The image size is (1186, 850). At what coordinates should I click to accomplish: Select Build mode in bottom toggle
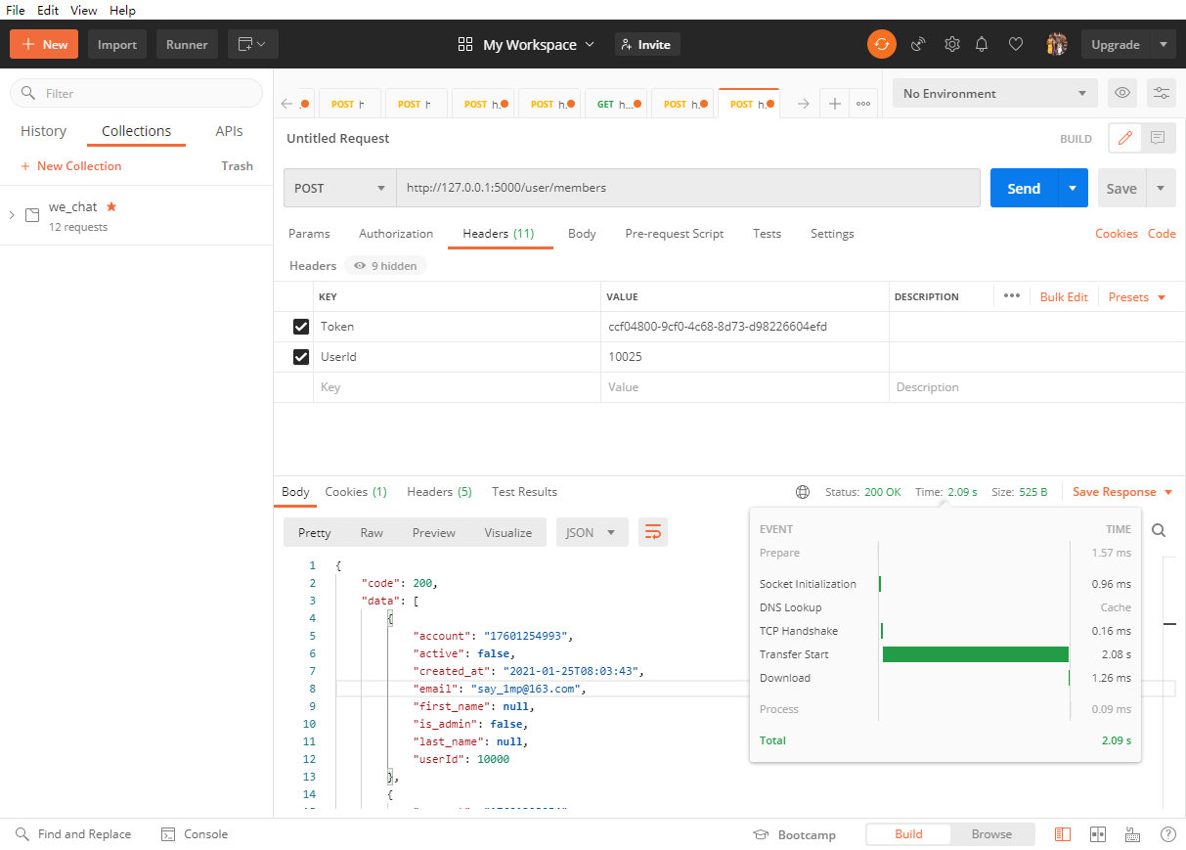908,834
